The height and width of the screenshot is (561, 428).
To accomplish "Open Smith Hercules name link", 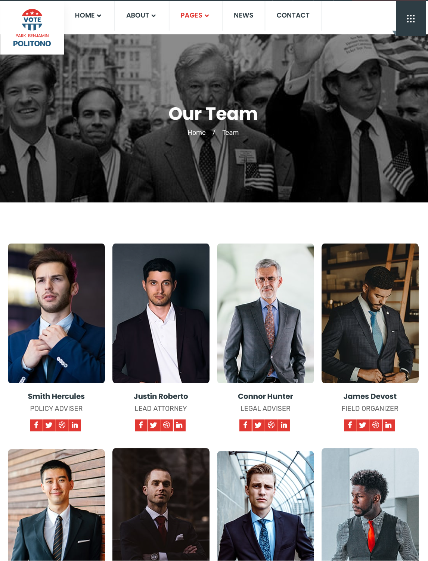I will point(56,396).
